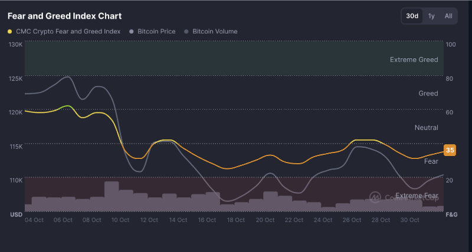Image resolution: width=472 pixels, height=252 pixels.
Task: Click the CoinMarketCap watermark logo
Action: click(x=375, y=197)
